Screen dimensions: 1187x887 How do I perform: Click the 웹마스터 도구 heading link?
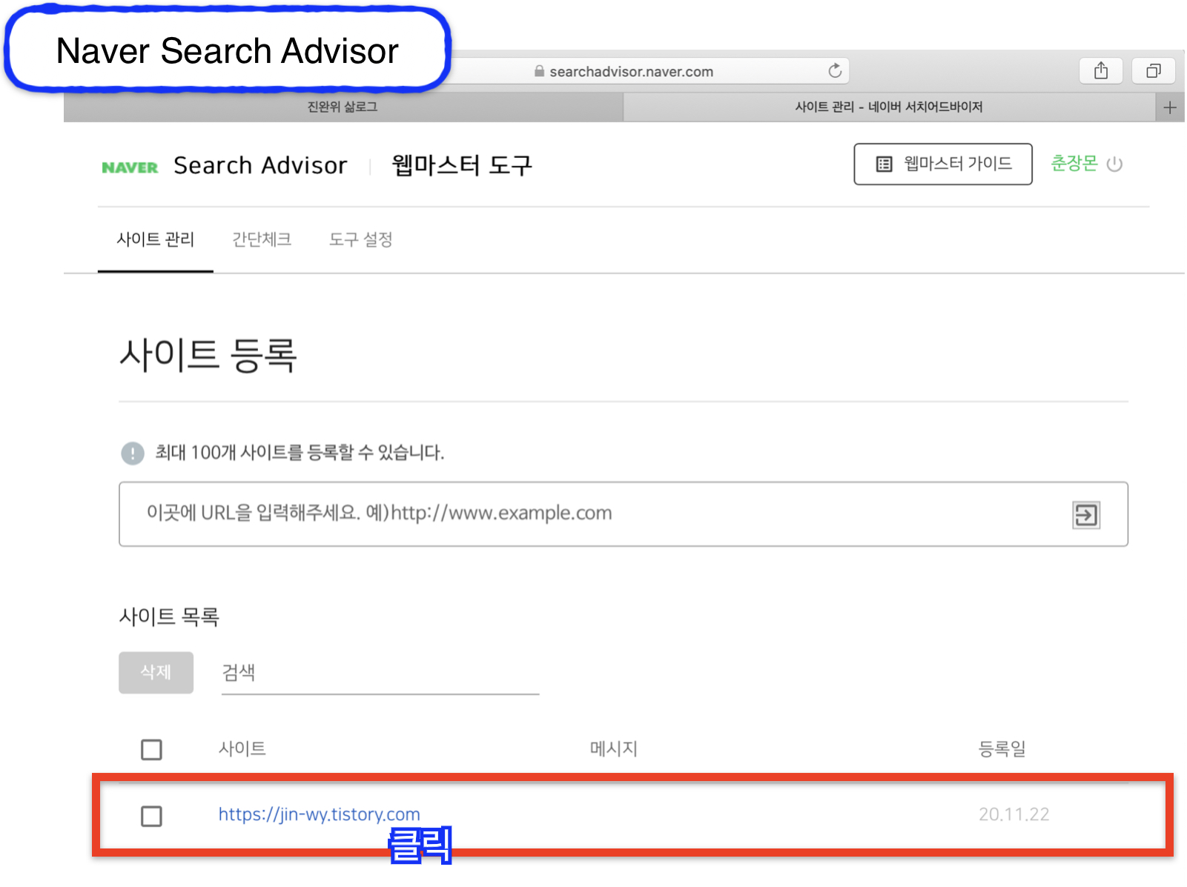(x=462, y=165)
